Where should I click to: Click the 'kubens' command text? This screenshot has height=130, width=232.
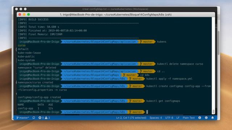coord(162,42)
